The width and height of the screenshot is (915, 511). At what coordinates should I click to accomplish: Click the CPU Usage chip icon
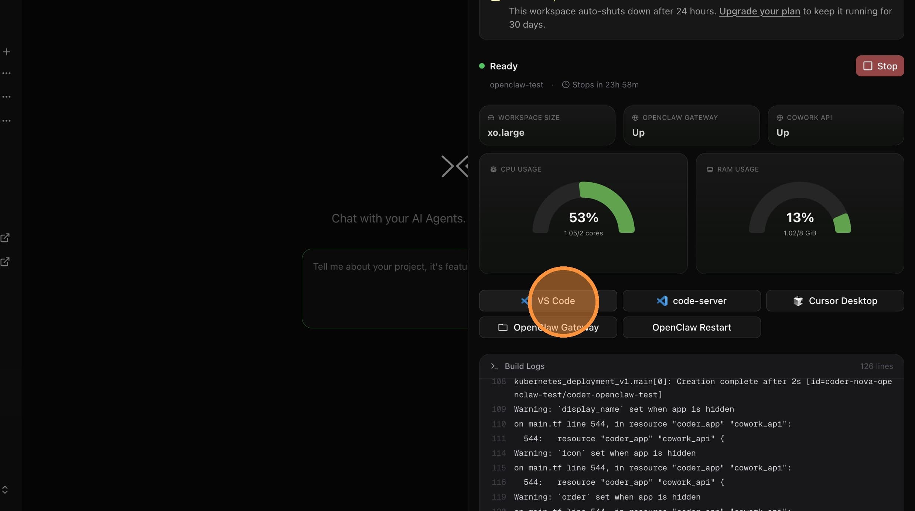(x=493, y=169)
